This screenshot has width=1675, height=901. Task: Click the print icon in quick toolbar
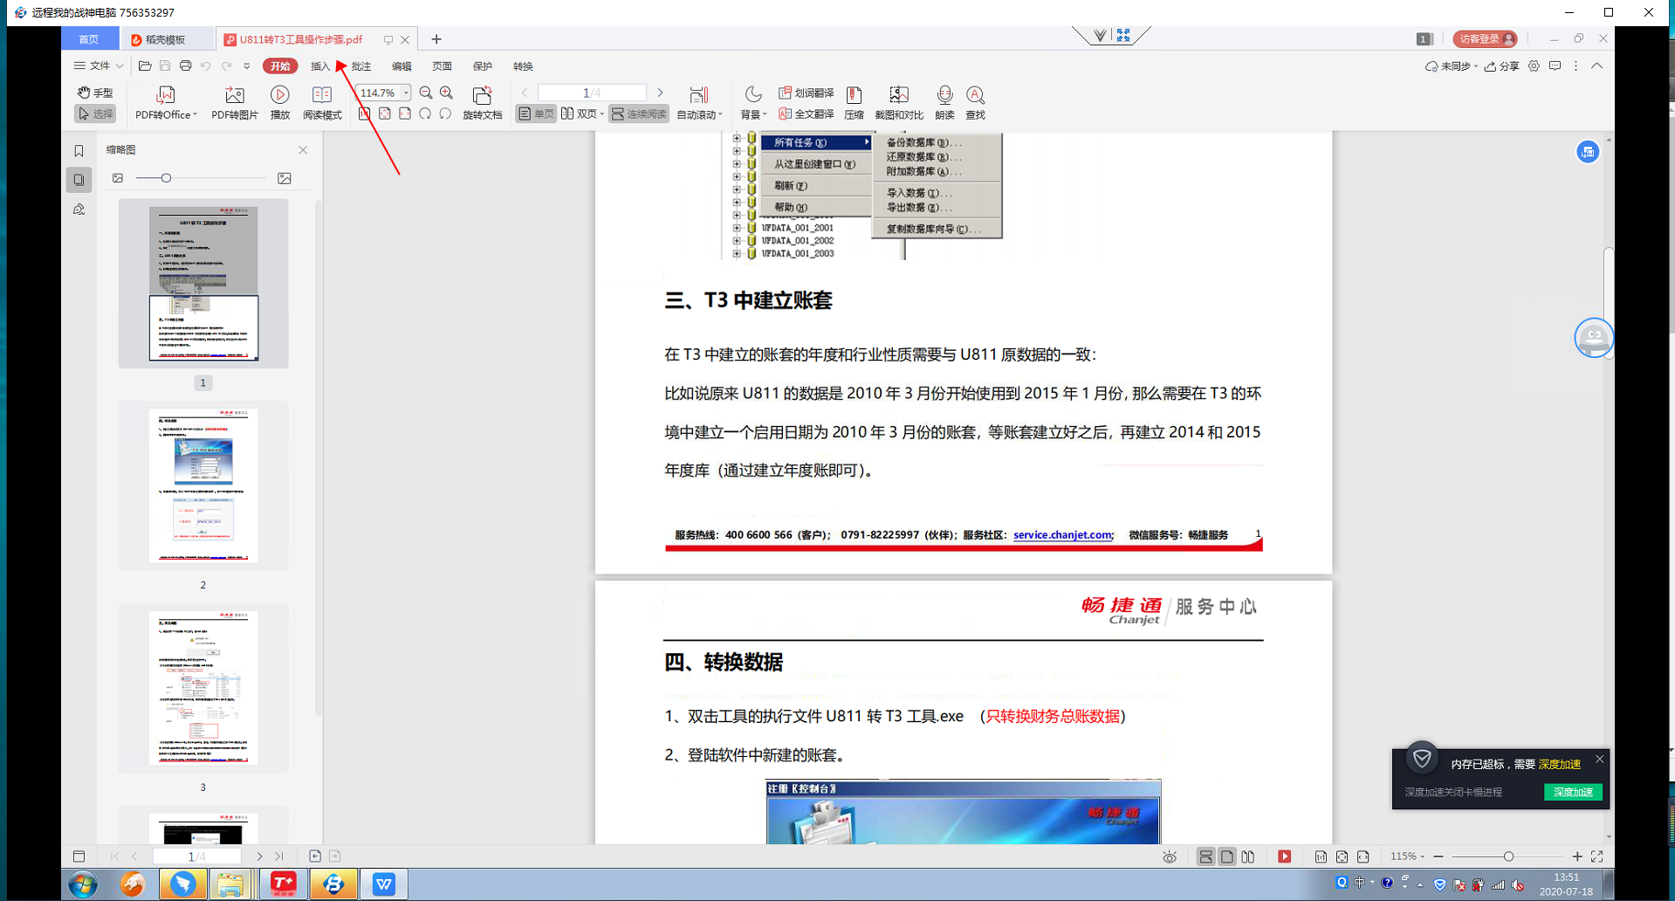[x=185, y=65]
